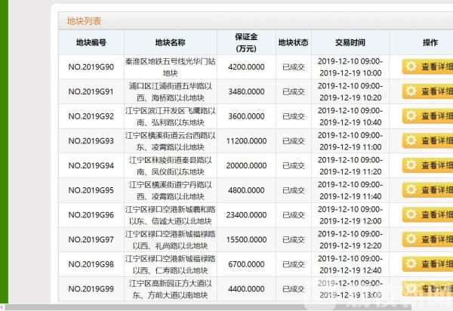Click the 保证金(万元) column header
The height and width of the screenshot is (311, 453).
tap(245, 43)
